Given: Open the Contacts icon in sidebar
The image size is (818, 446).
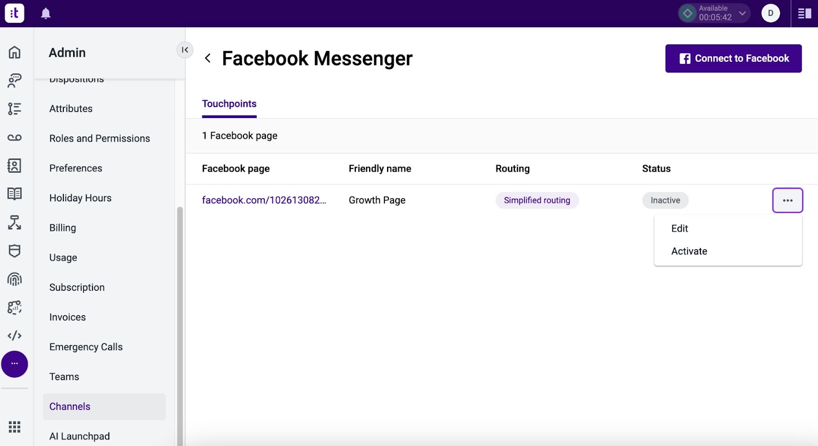Looking at the screenshot, I should (x=14, y=166).
